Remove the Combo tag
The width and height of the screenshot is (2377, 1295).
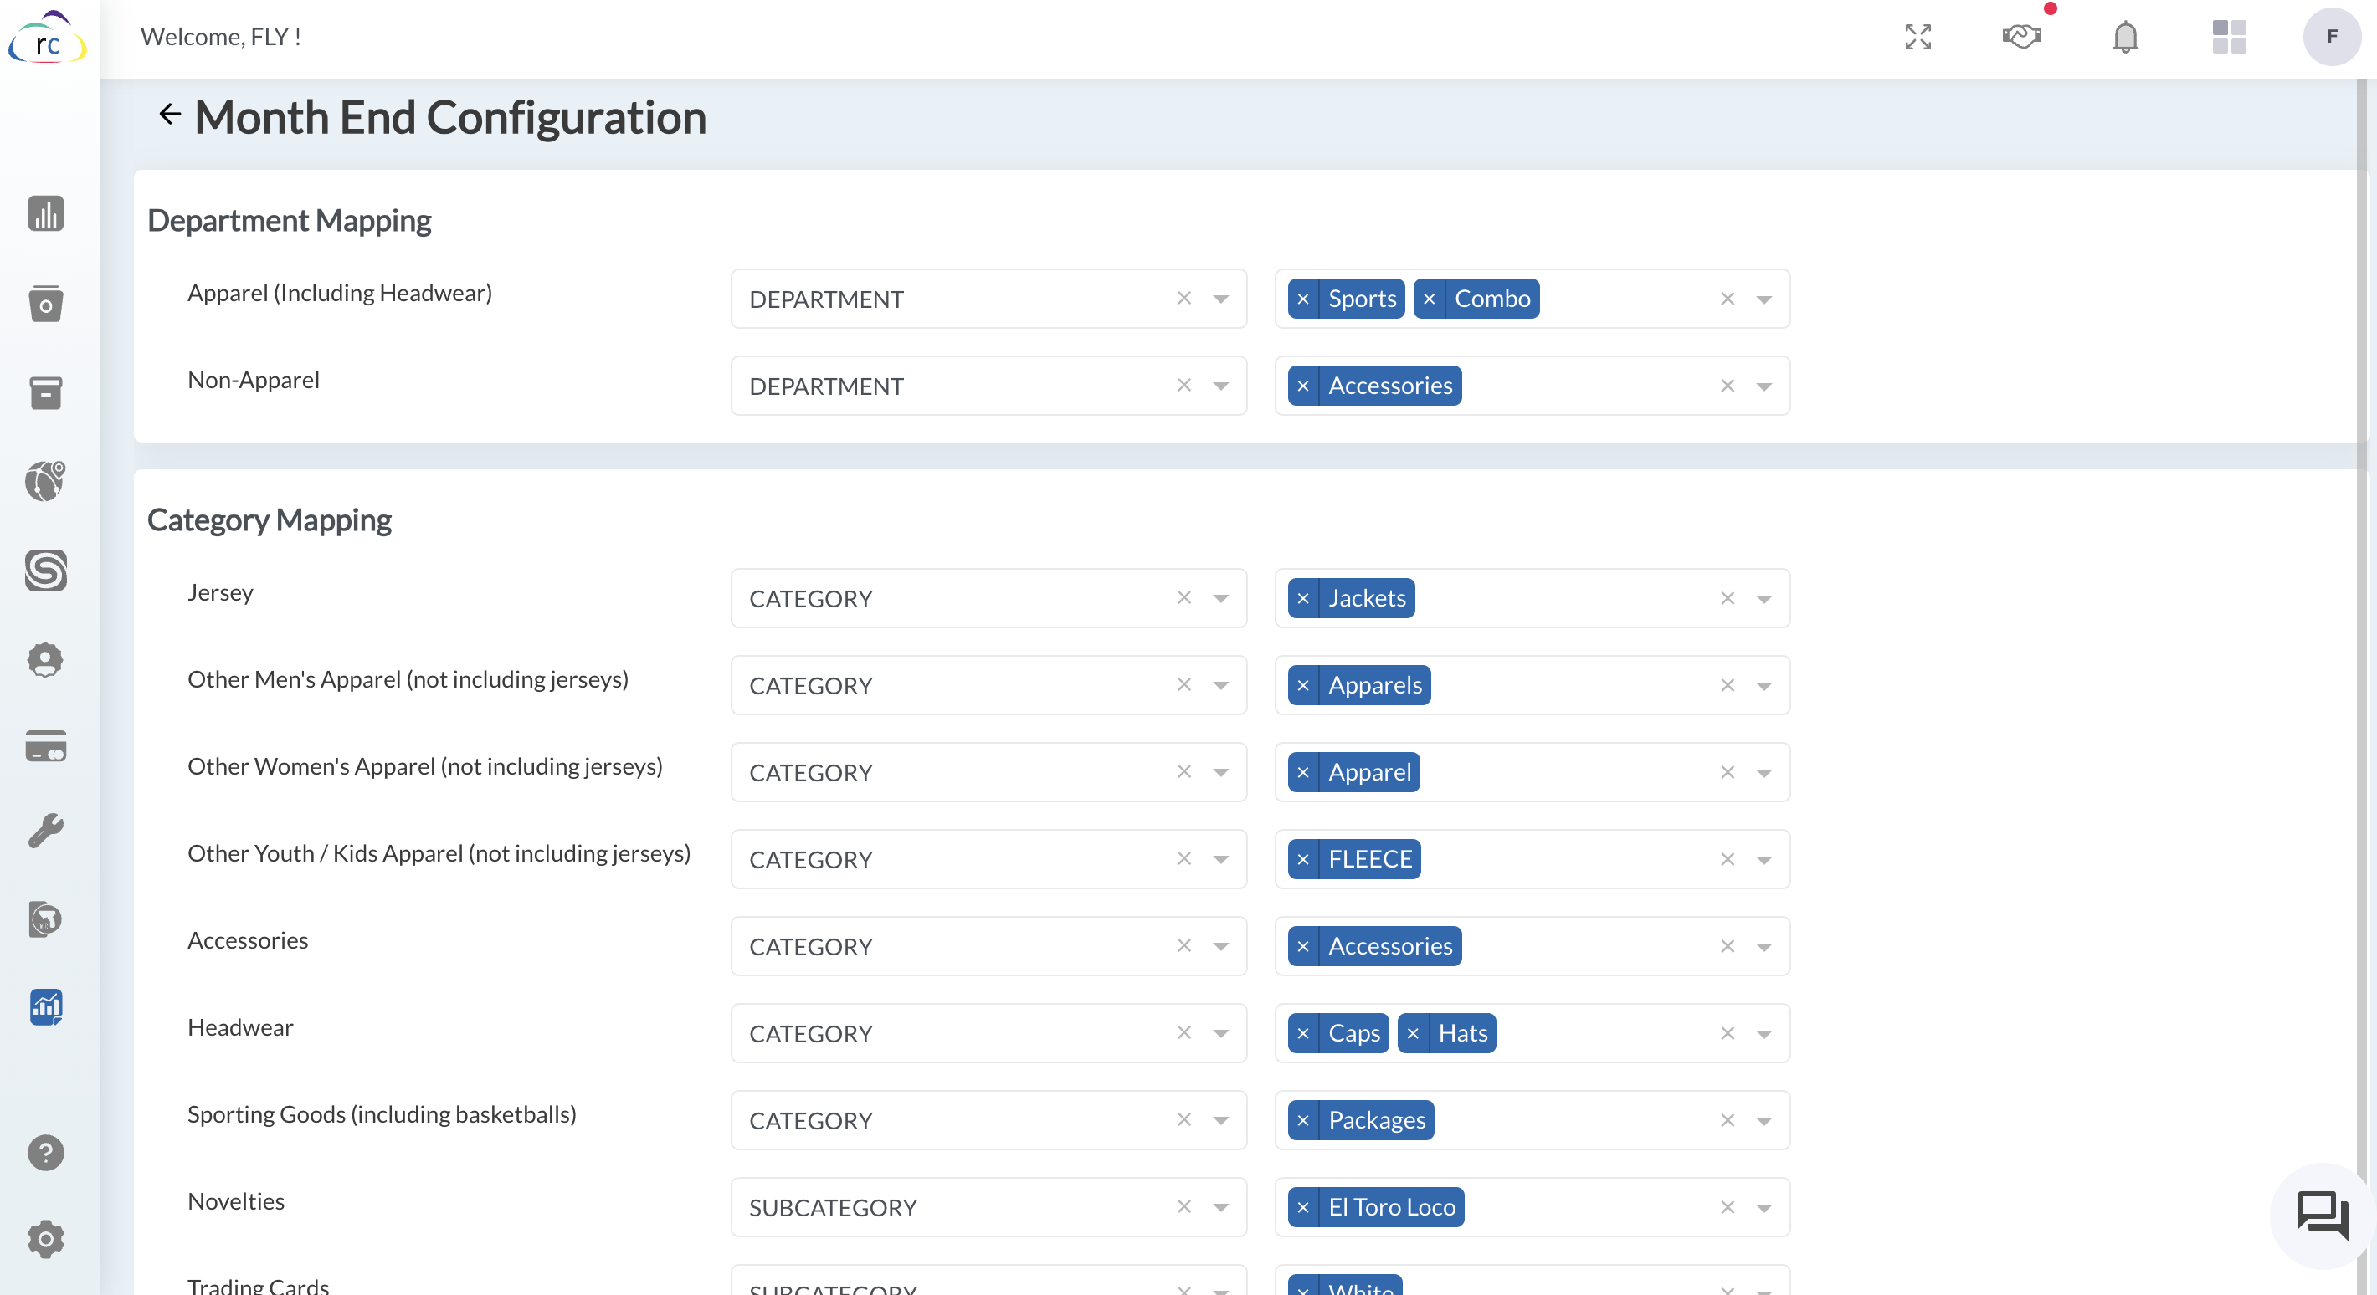(1430, 299)
